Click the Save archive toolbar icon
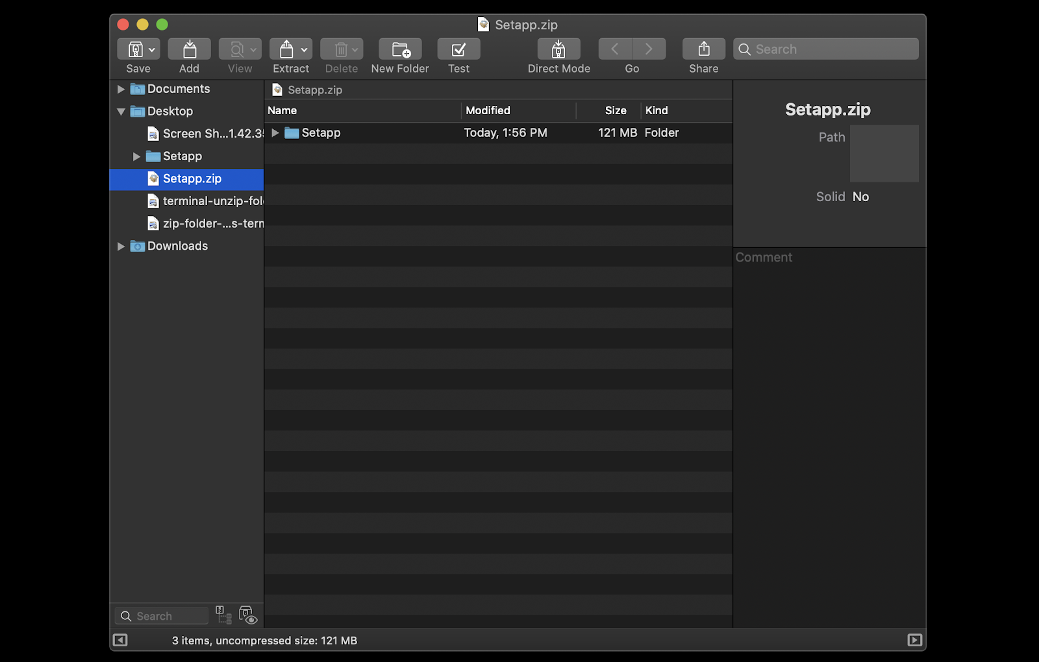1039x662 pixels. click(135, 49)
